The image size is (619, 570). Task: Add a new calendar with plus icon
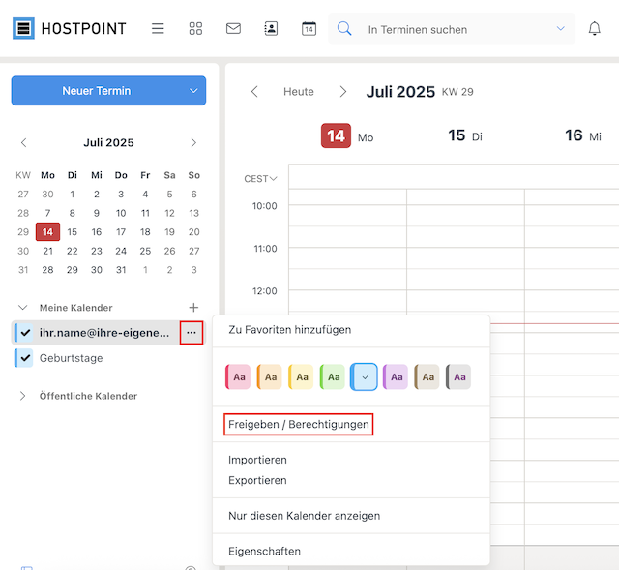tap(193, 308)
